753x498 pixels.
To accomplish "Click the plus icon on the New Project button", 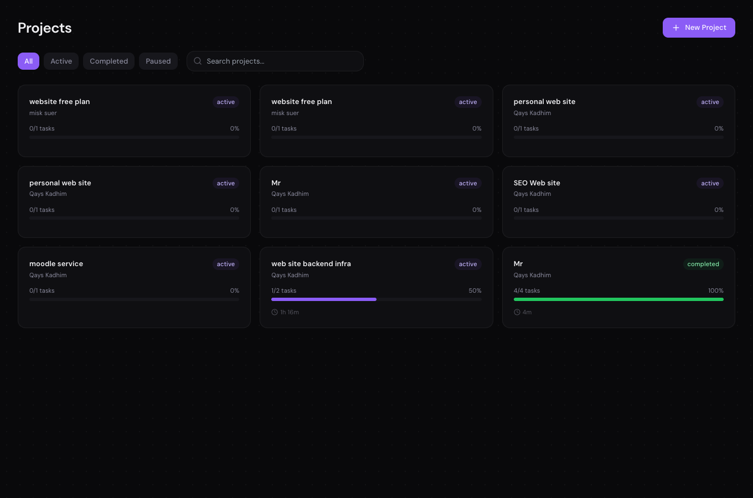I will [x=676, y=27].
